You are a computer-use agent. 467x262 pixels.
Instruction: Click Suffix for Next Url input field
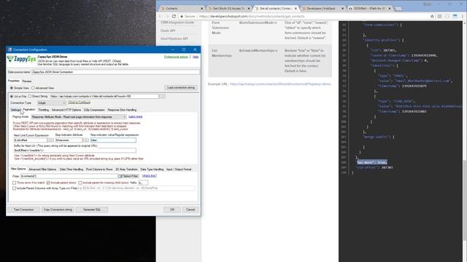pos(74,151)
